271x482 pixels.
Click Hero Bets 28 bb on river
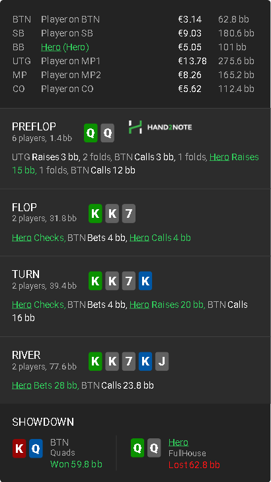click(x=45, y=385)
